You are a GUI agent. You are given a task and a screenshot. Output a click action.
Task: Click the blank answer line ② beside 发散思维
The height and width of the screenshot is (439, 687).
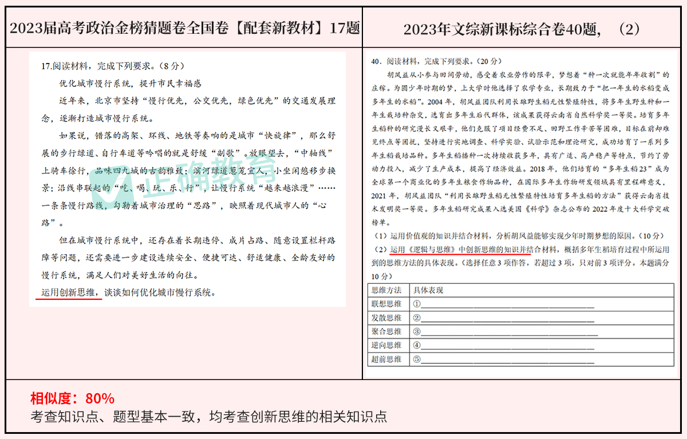pos(504,319)
